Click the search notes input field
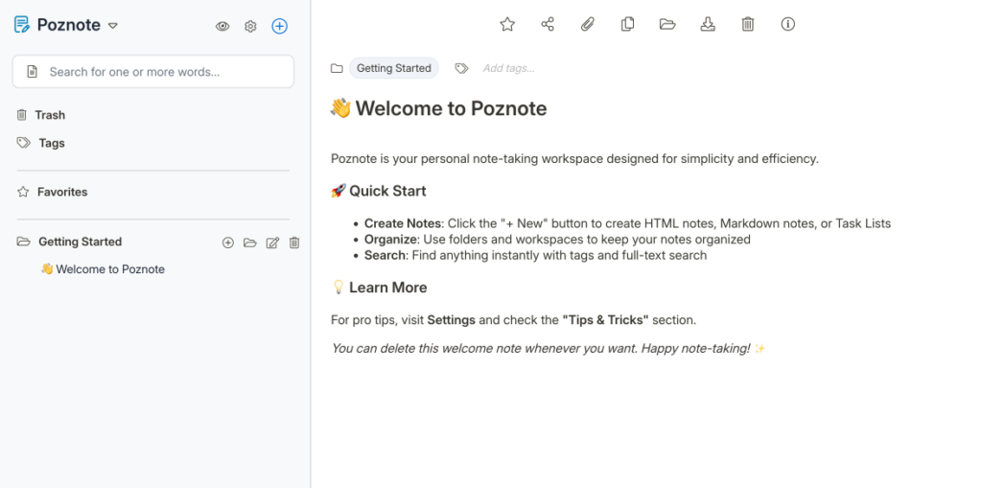982x488 pixels. [163, 72]
